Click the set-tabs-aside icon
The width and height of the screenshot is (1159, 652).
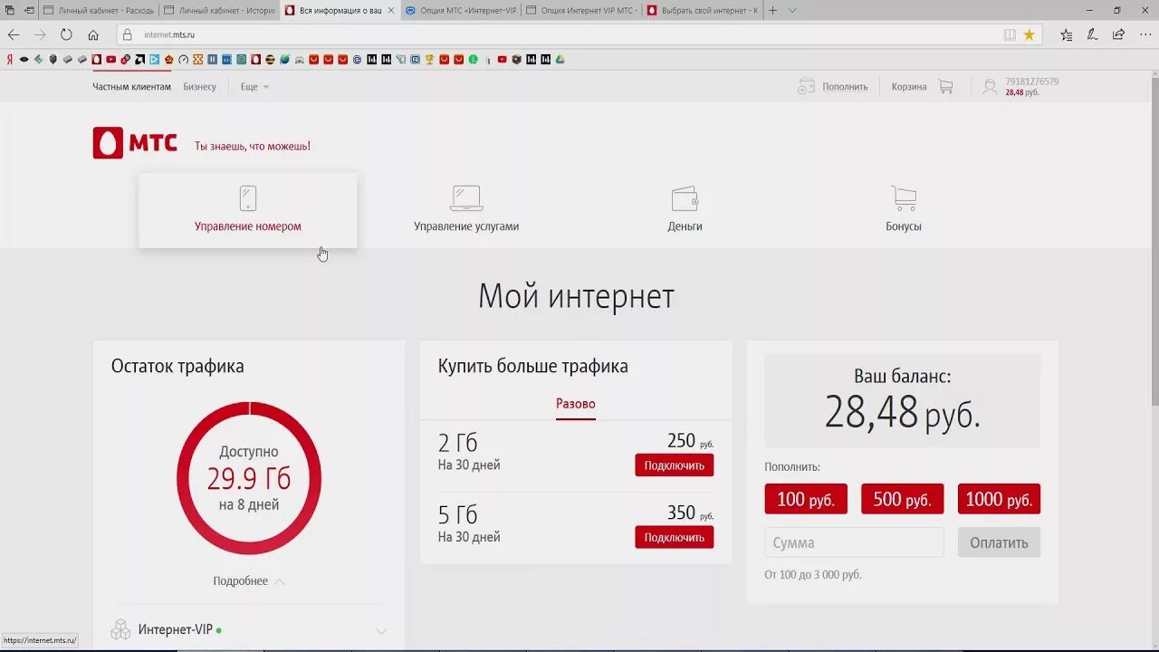click(x=30, y=11)
